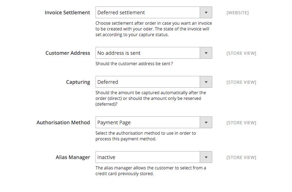Click the 'Alias Manager' field label

73,157
